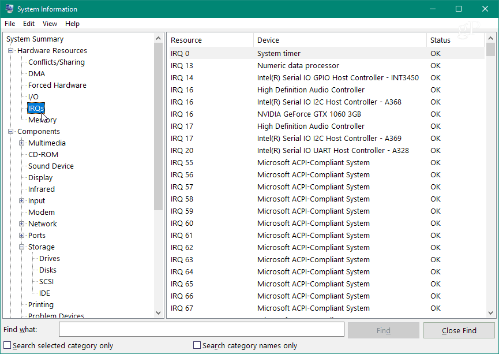Expand the Ports node

pyautogui.click(x=22, y=236)
